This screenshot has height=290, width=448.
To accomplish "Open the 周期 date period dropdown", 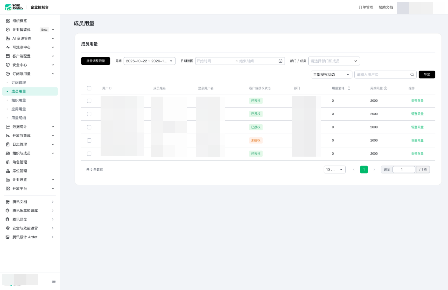I will tap(150, 61).
